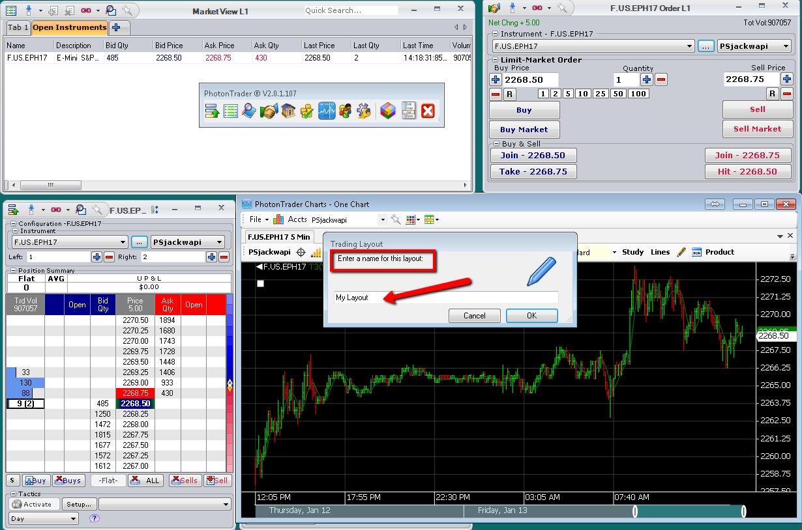This screenshot has width=802, height=530.
Task: Click the handshake icon in PhotonTrader toolbar
Action: point(269,111)
